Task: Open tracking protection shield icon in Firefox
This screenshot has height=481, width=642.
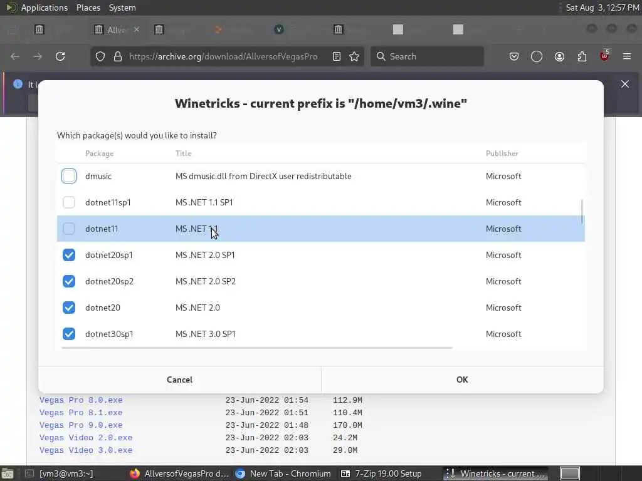Action: (x=100, y=56)
